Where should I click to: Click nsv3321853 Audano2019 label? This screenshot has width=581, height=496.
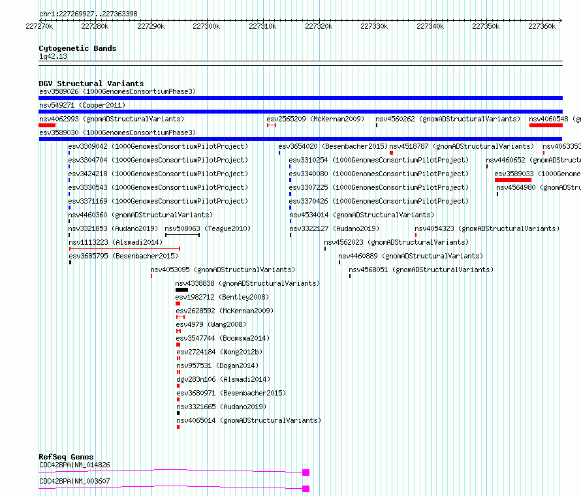[113, 228]
